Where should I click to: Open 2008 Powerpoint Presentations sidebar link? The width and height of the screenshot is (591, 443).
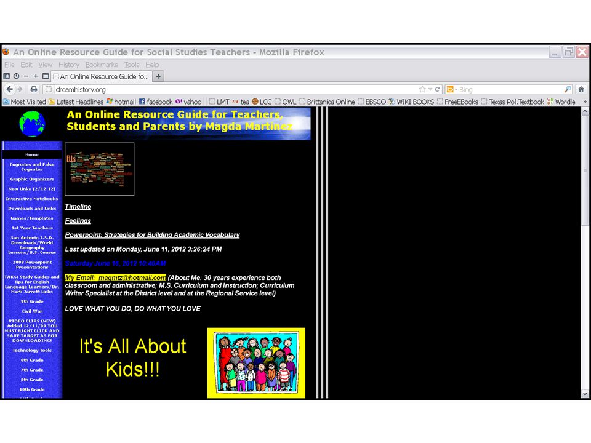(x=32, y=265)
